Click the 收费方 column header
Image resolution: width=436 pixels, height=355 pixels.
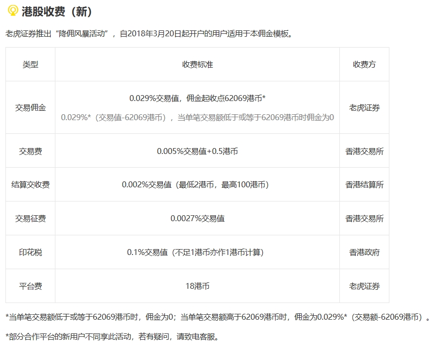(364, 65)
